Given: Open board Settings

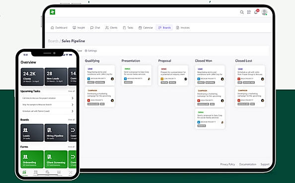Looking at the screenshot, I should (91, 51).
